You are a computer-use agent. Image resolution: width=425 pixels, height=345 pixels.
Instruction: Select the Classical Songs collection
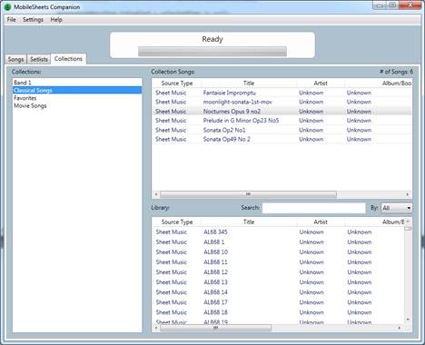(77, 90)
